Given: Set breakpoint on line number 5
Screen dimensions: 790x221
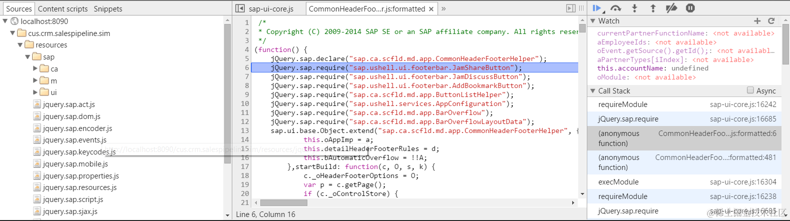Looking at the screenshot, I should click(247, 58).
